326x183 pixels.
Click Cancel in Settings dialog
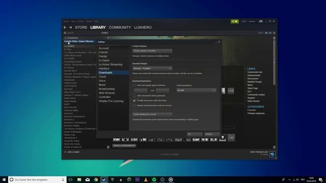pyautogui.click(x=212, y=134)
